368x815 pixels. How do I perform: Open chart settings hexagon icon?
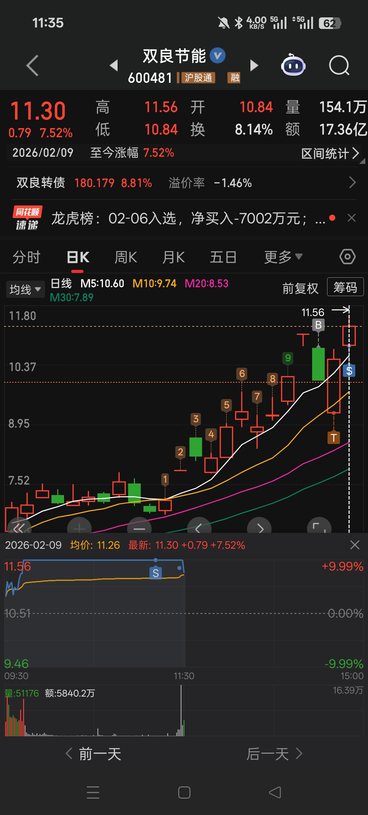point(347,257)
